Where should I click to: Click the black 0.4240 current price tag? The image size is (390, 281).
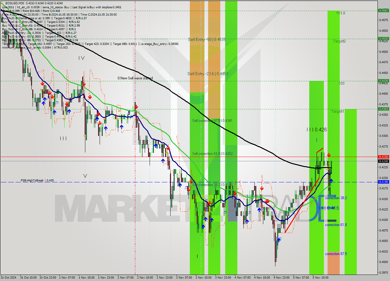pyautogui.click(x=383, y=161)
